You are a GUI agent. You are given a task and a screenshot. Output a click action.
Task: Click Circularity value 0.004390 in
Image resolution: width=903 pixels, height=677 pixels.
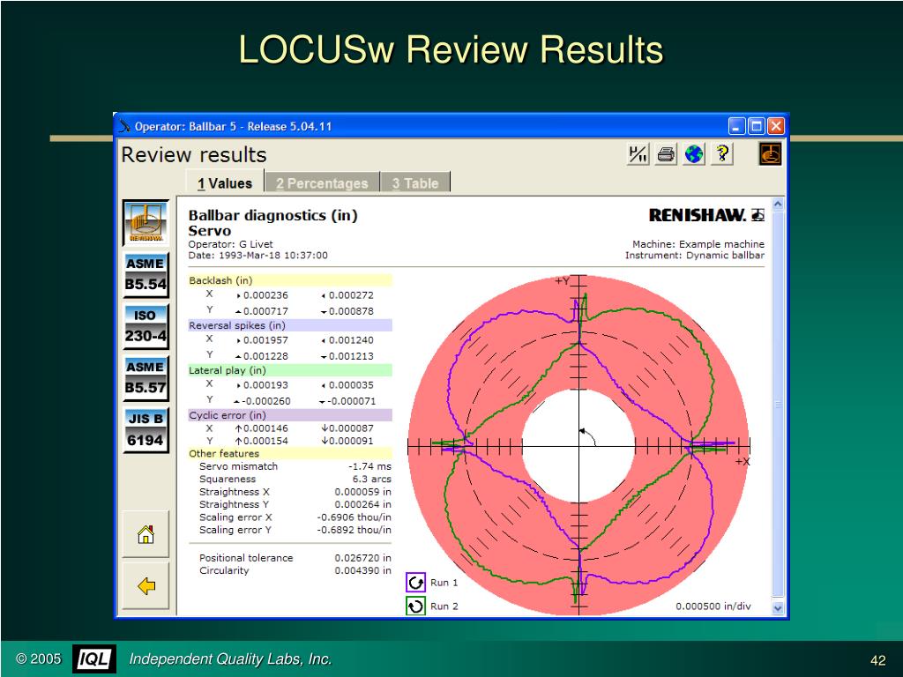[362, 570]
